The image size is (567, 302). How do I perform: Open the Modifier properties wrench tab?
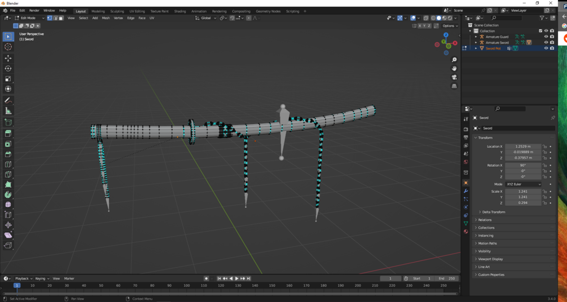pyautogui.click(x=466, y=191)
